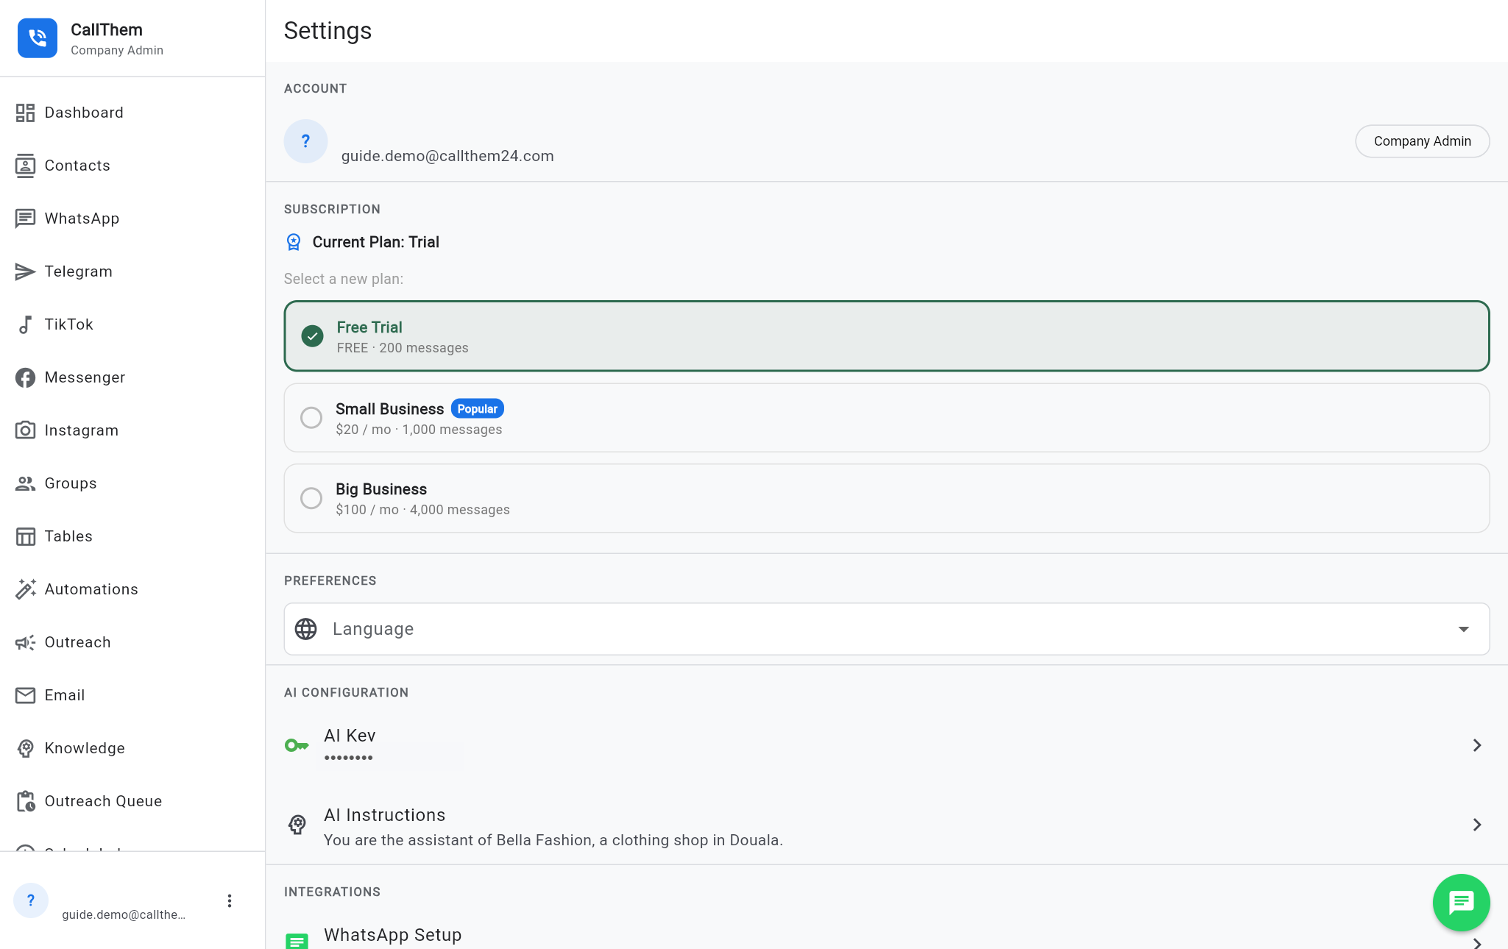
Task: Open the Dashboard grid icon
Action: [x=25, y=113]
